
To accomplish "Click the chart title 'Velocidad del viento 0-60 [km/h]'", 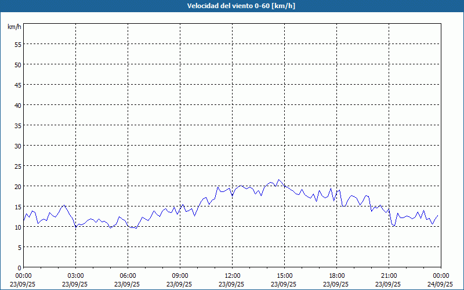I will (x=232, y=6).
